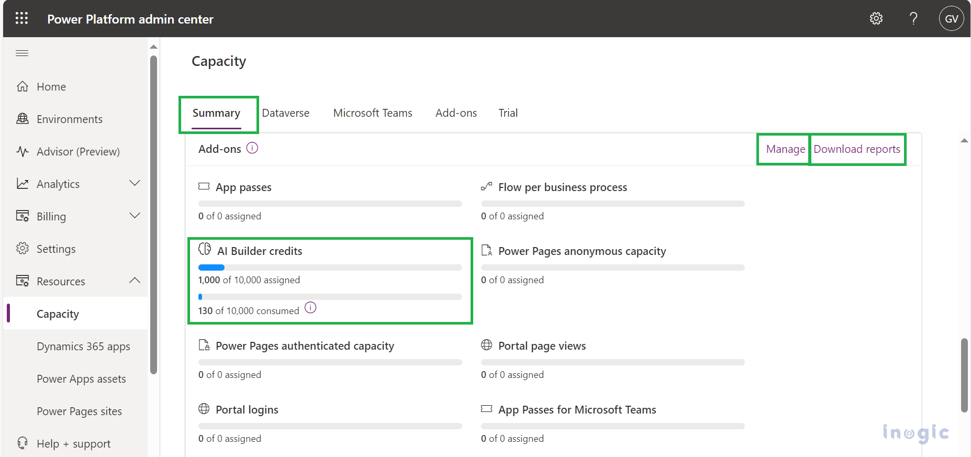Click Portal page views label

tap(542, 346)
